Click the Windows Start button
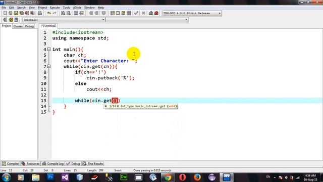This screenshot has width=323, height=182. click(x=6, y=177)
